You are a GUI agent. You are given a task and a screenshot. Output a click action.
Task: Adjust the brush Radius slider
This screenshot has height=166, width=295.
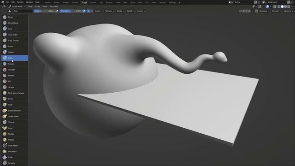(44, 11)
